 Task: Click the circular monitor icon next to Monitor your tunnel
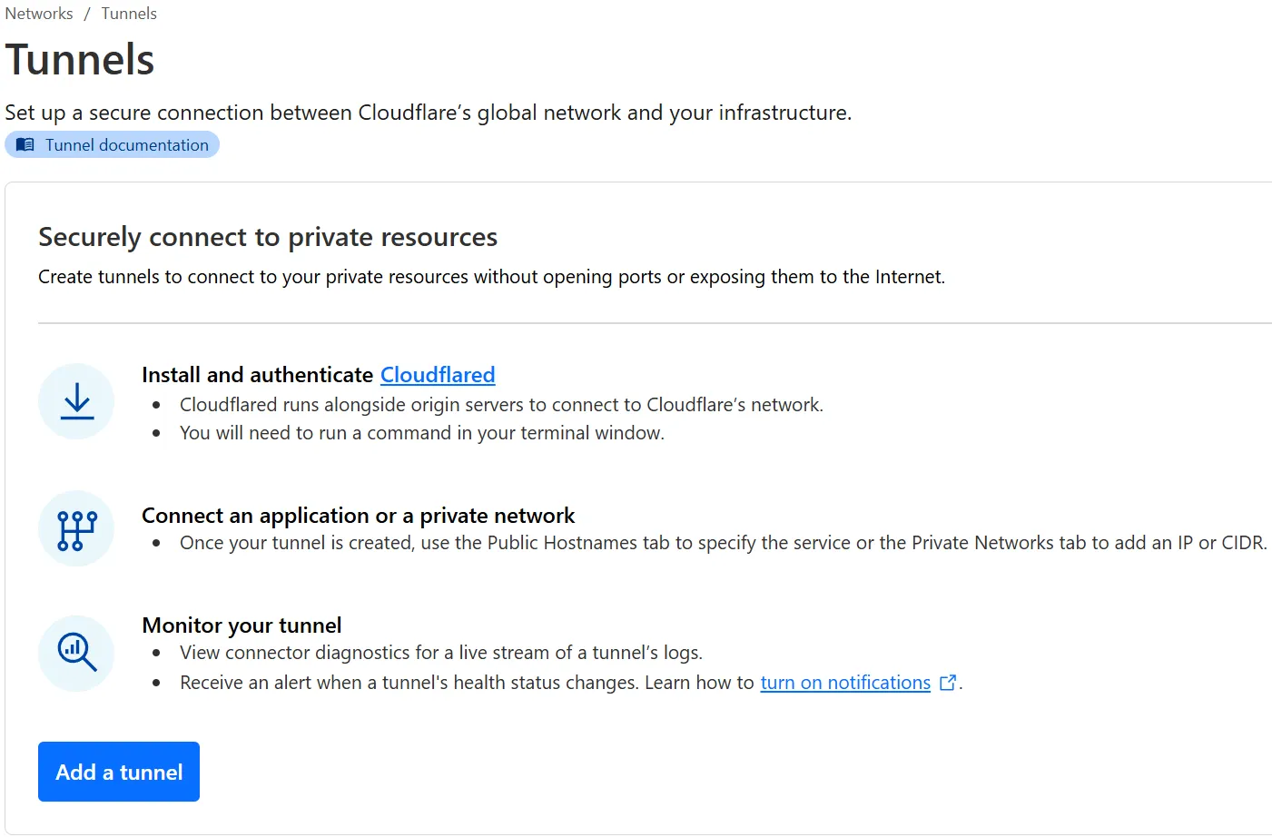click(x=76, y=653)
